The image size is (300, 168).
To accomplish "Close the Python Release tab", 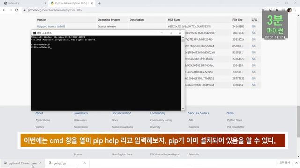I will click(92, 3).
